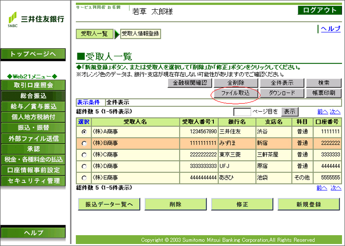
Task: Click the 金融機関確認 button
Action: pyautogui.click(x=190, y=83)
